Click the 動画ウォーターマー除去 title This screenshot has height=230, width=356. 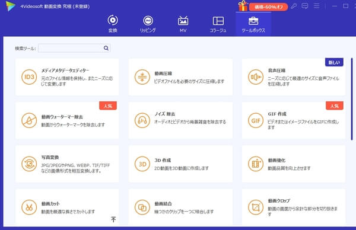pyautogui.click(x=62, y=117)
